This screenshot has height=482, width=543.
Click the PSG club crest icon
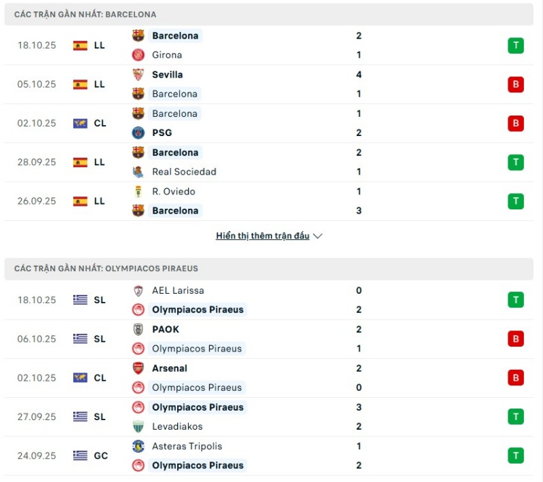pyautogui.click(x=138, y=133)
